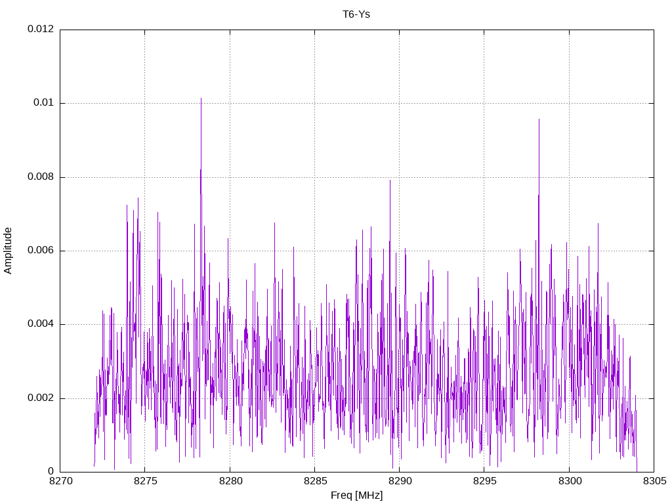Image resolution: width=672 pixels, height=504 pixels.
Task: Click the 8275 x-axis tick label
Action: [146, 481]
